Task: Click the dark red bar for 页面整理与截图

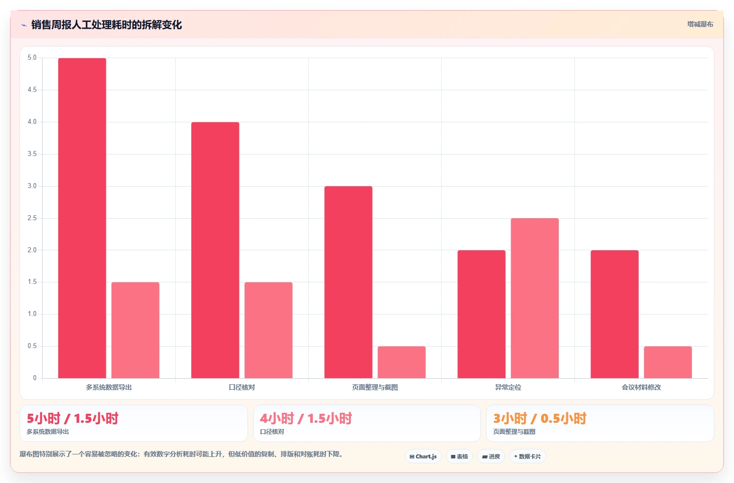Action: [348, 282]
